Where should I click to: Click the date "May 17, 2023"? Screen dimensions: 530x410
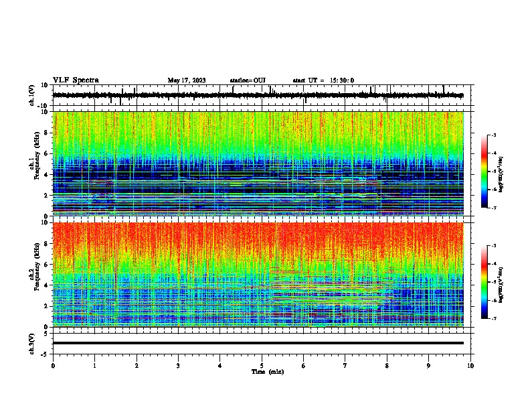187,80
